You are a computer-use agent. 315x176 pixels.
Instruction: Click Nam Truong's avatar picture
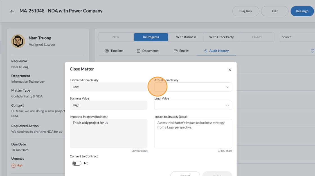[18, 41]
